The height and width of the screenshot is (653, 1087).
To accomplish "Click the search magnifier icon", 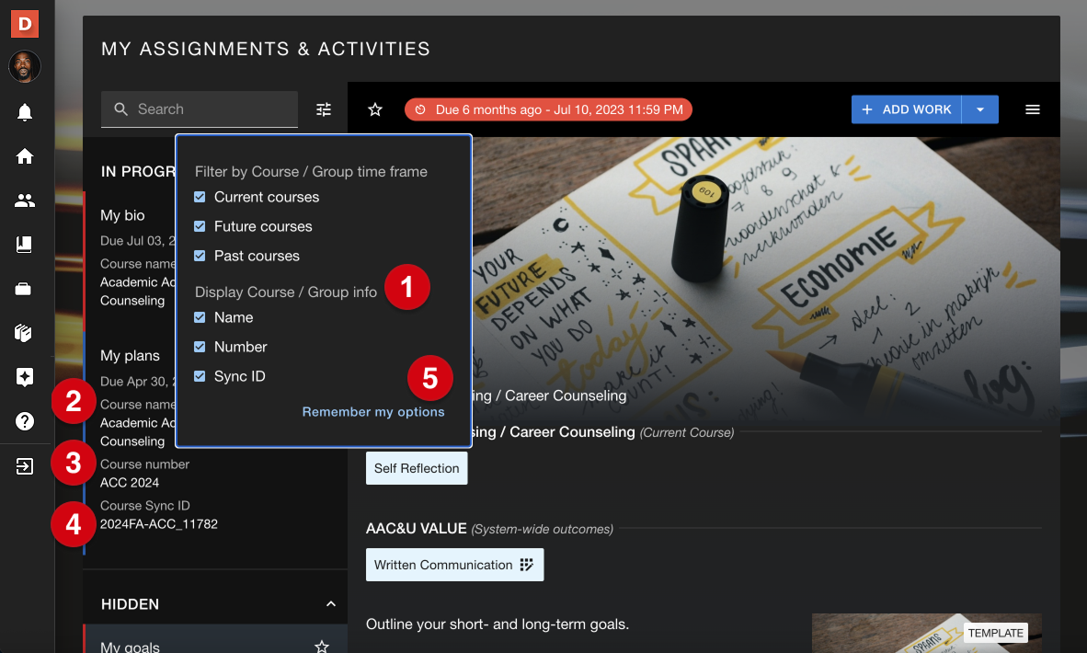I will click(x=120, y=109).
